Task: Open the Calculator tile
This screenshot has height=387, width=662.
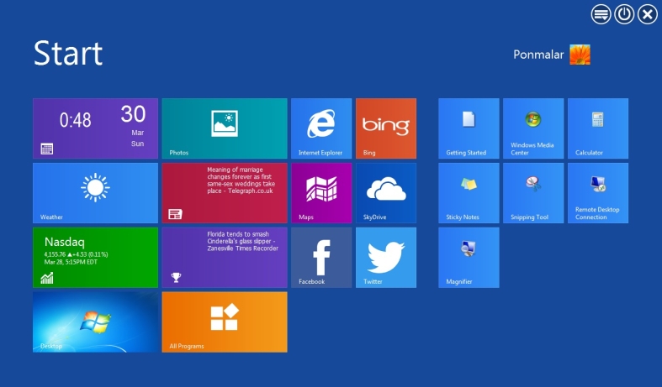Action: 598,128
